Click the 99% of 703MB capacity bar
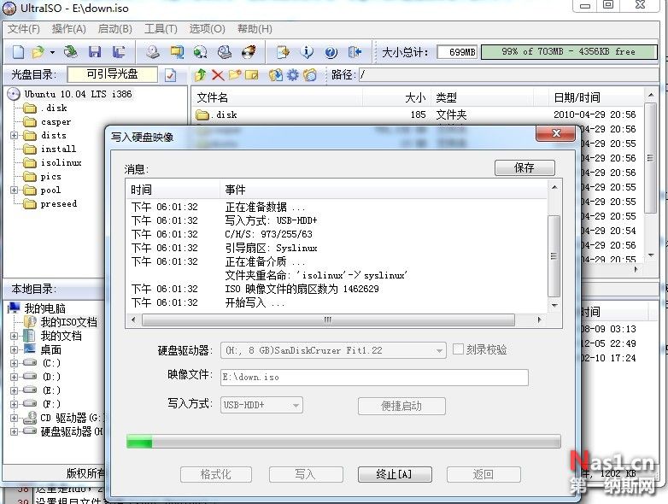The height and width of the screenshot is (504, 668). [x=569, y=52]
